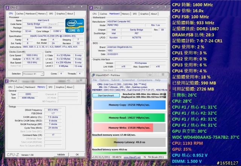Image resolution: width=241 pixels, height=166 pixels.
Task: Click the OK button in the CPU-Z Memory window
Action: click(x=77, y=154)
